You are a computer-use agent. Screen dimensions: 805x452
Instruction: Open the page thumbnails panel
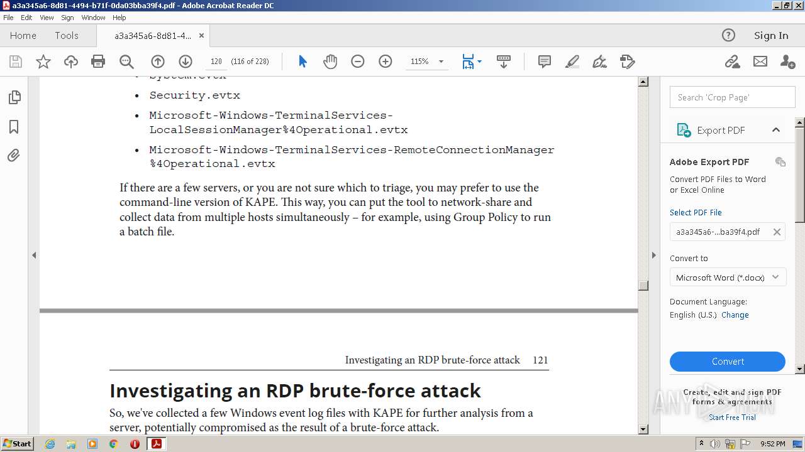14,97
